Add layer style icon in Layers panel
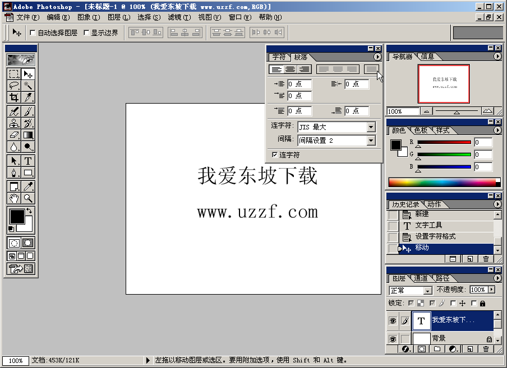This screenshot has height=368, width=507. [405, 349]
